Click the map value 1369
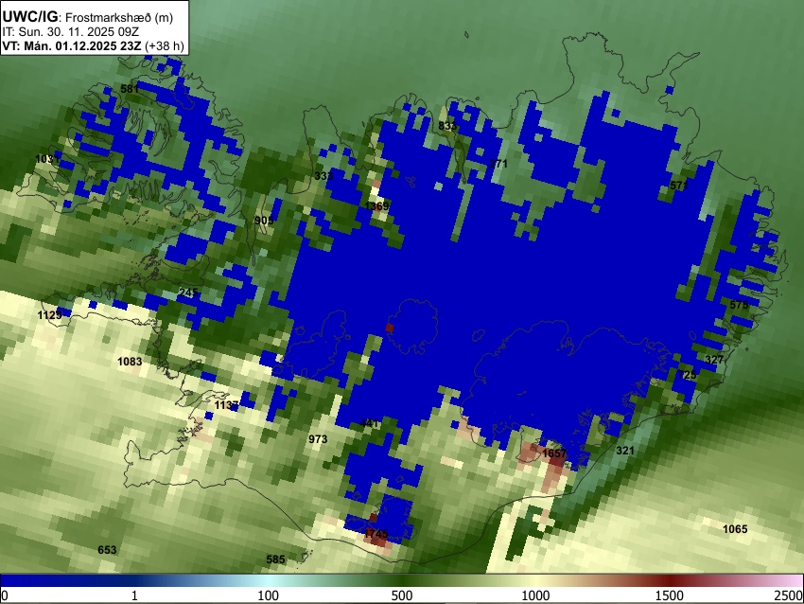This screenshot has width=804, height=604. click(x=376, y=206)
